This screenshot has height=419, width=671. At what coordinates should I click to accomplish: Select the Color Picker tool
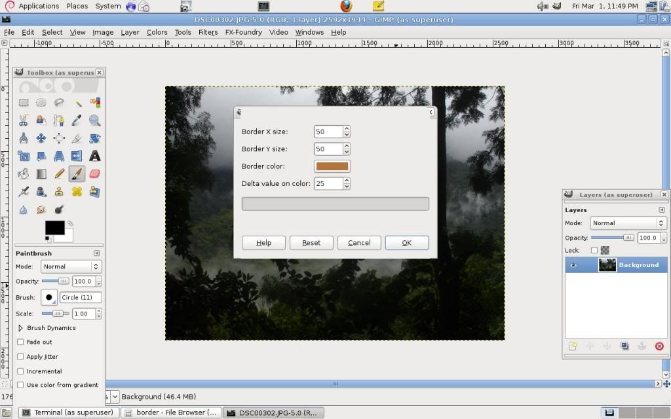[x=77, y=120]
